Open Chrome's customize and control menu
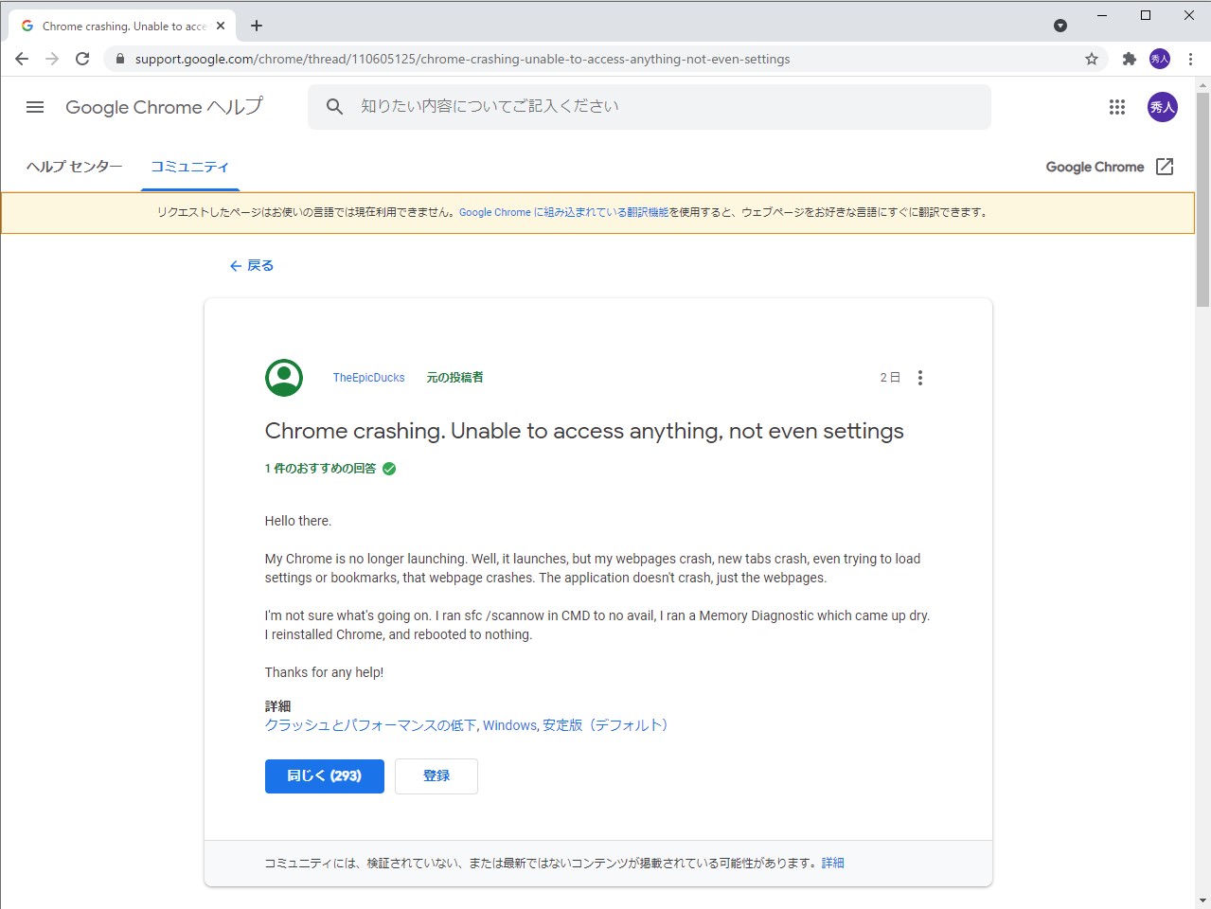The height and width of the screenshot is (909, 1211). (1190, 59)
